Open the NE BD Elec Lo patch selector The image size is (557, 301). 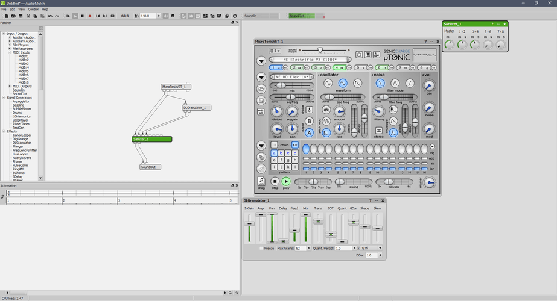click(293, 77)
